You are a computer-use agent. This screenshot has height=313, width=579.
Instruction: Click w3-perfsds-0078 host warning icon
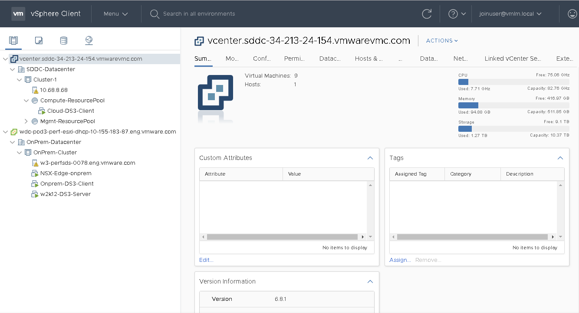tap(35, 163)
